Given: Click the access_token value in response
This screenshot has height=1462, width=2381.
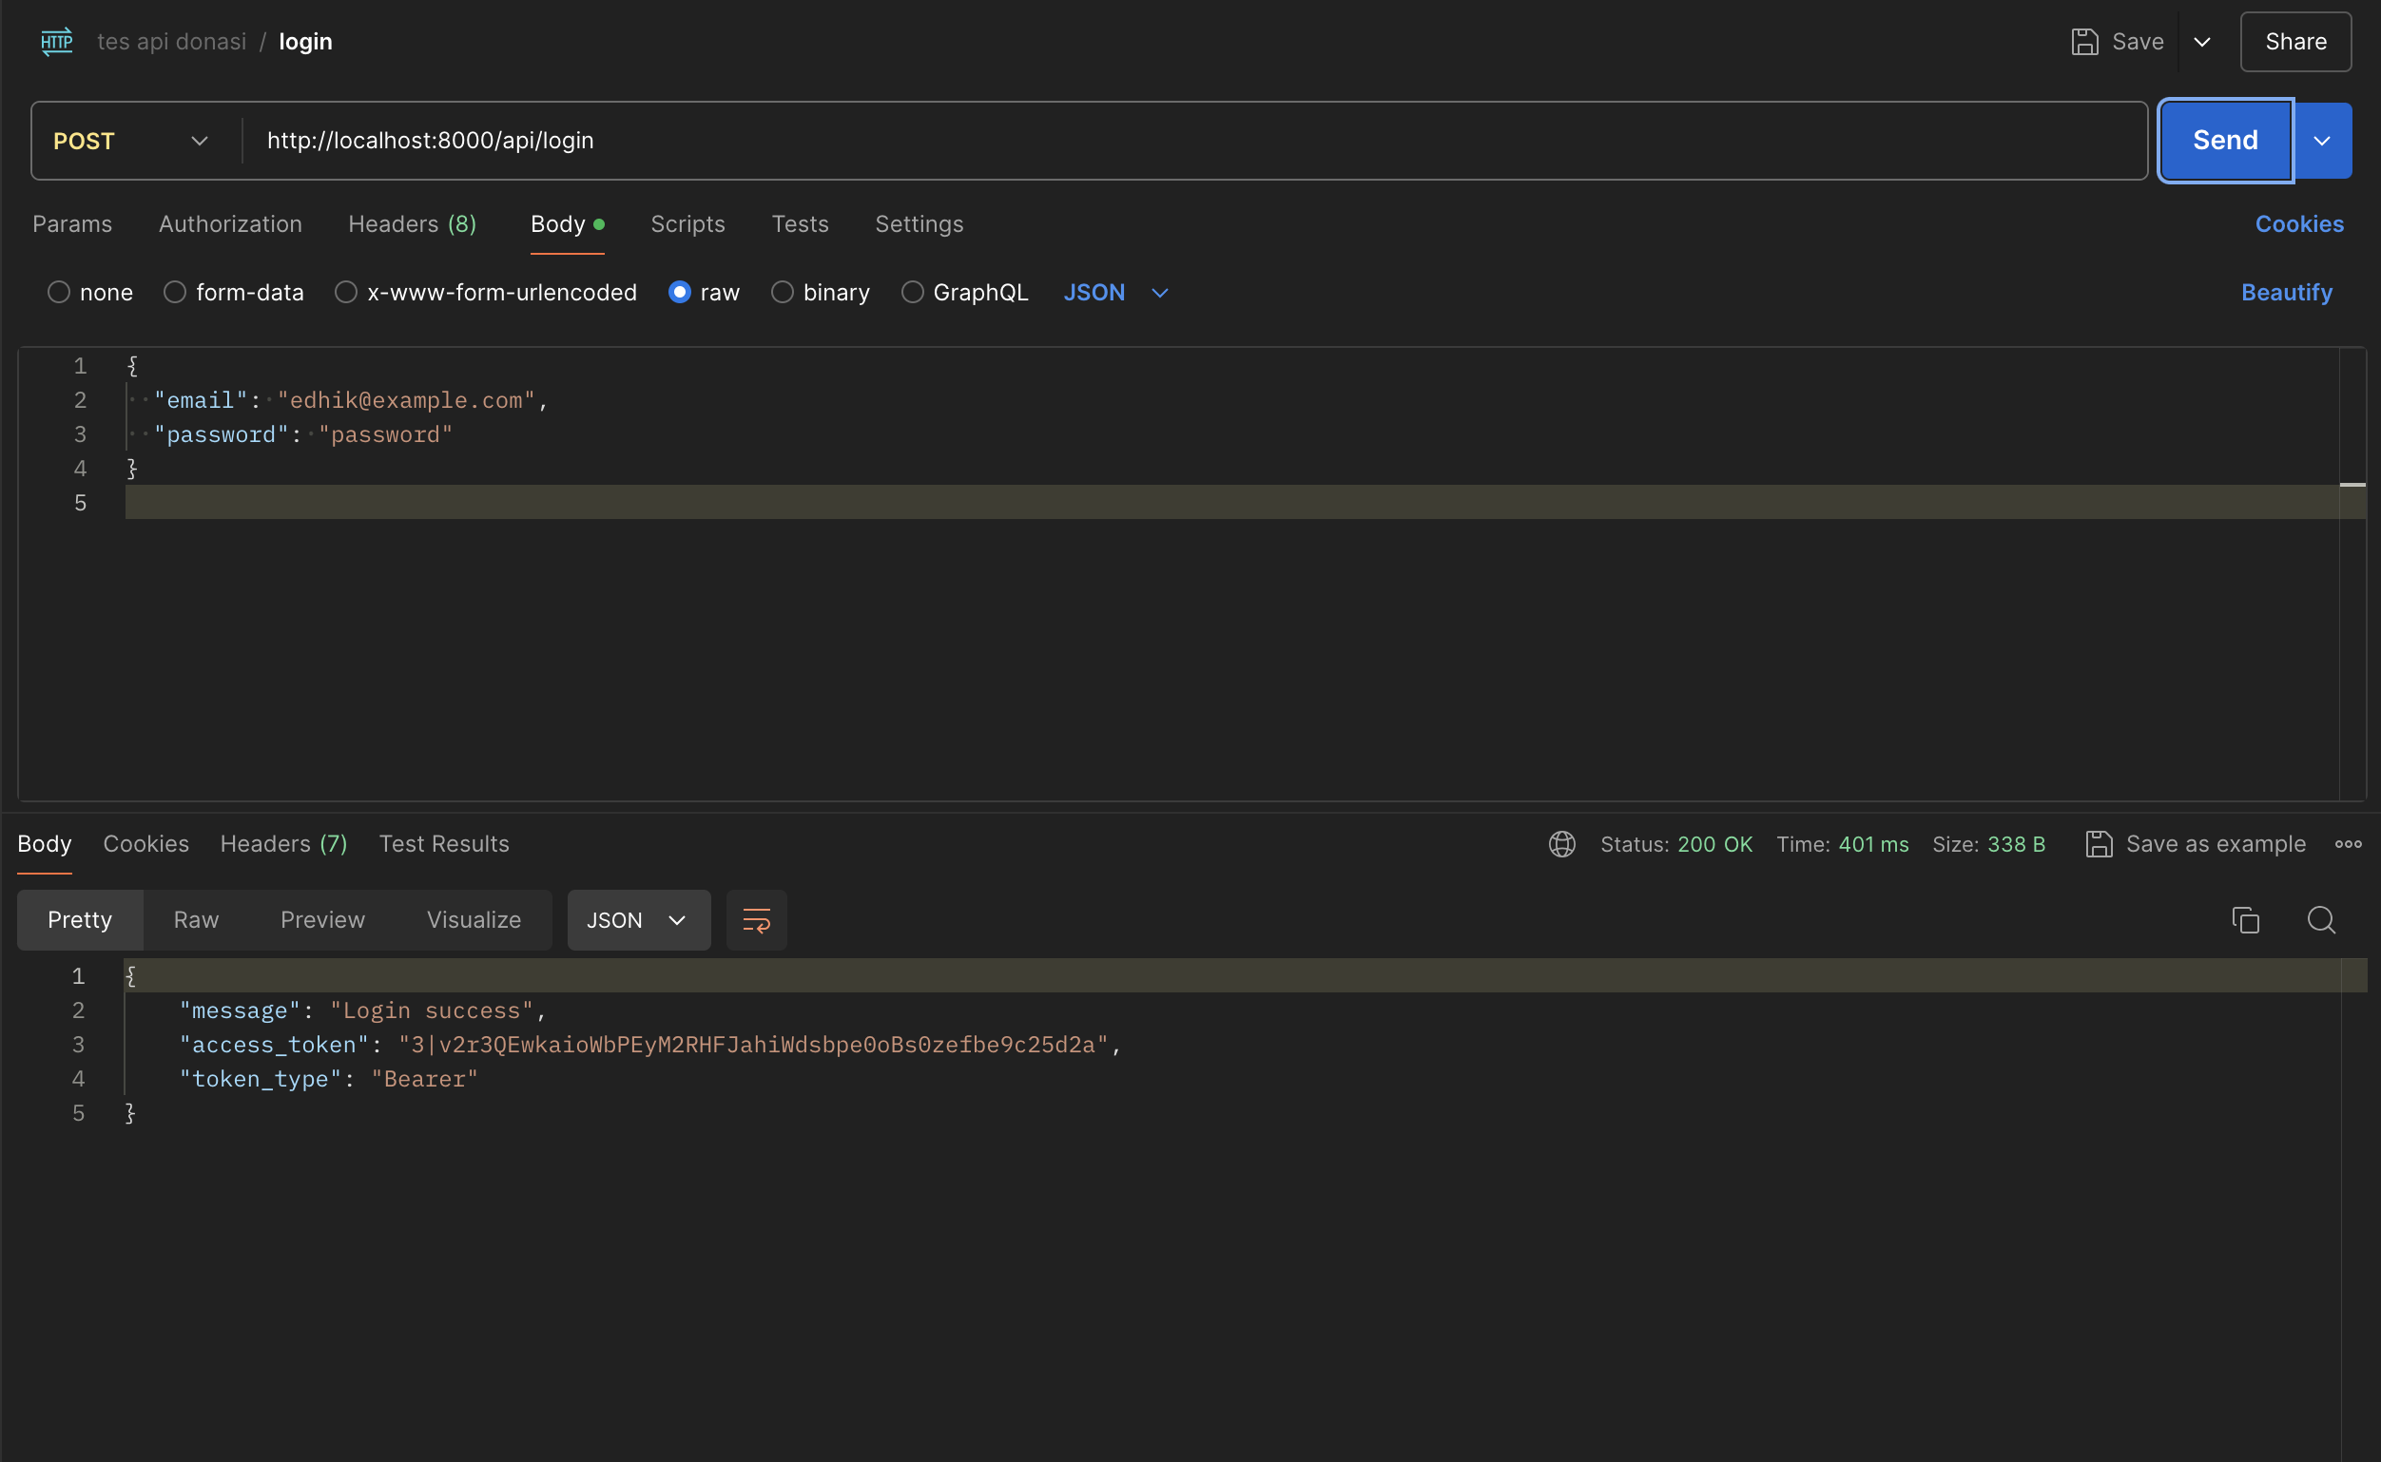Looking at the screenshot, I should point(753,1046).
